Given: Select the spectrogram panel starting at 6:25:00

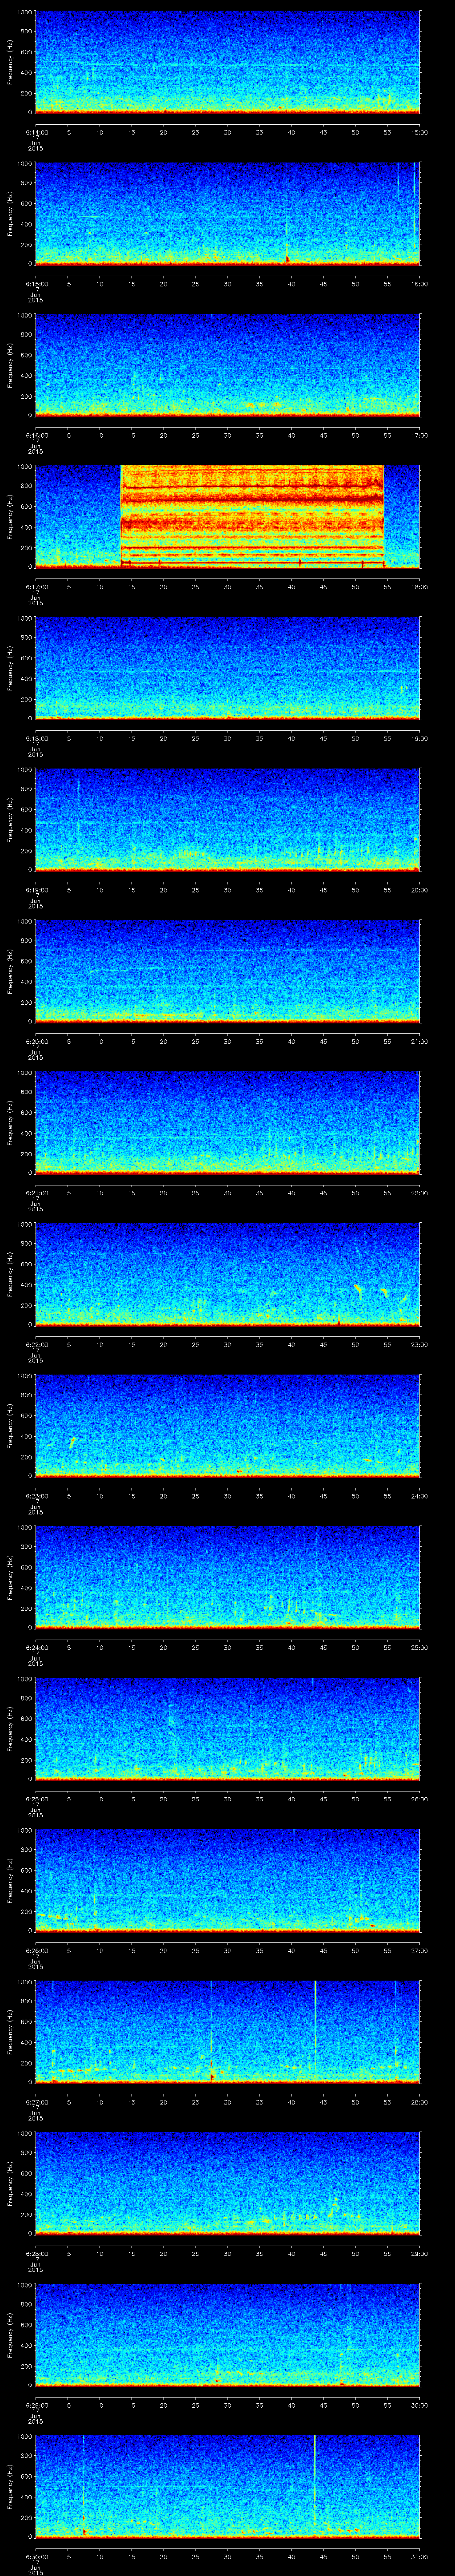Looking at the screenshot, I should point(227,1729).
